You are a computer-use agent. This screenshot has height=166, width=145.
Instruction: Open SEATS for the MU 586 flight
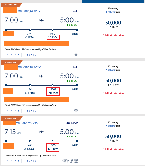point(31,161)
